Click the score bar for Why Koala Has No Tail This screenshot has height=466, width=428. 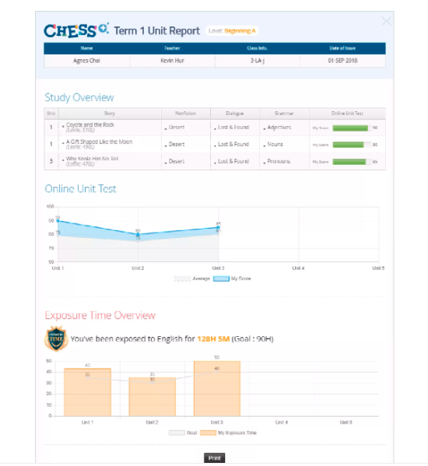click(352, 162)
